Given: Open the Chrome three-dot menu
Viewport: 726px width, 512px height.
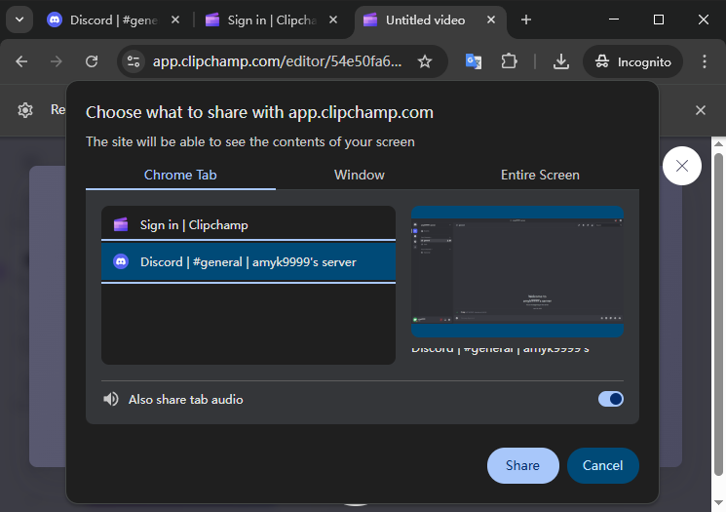Looking at the screenshot, I should tap(705, 61).
